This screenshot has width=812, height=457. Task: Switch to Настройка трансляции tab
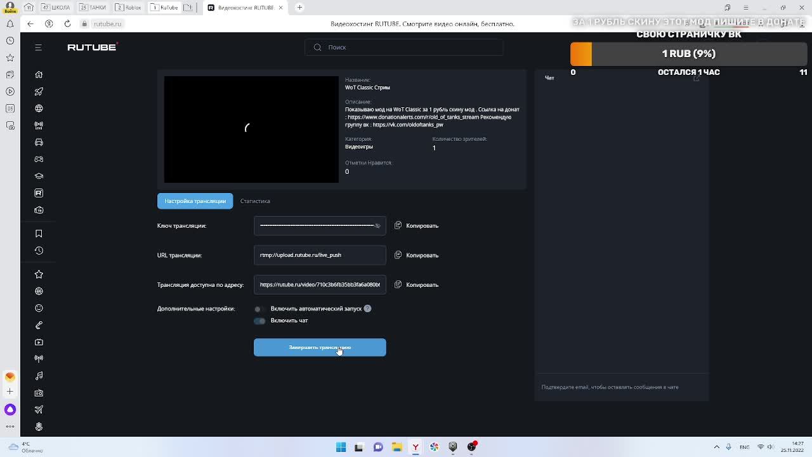(195, 201)
